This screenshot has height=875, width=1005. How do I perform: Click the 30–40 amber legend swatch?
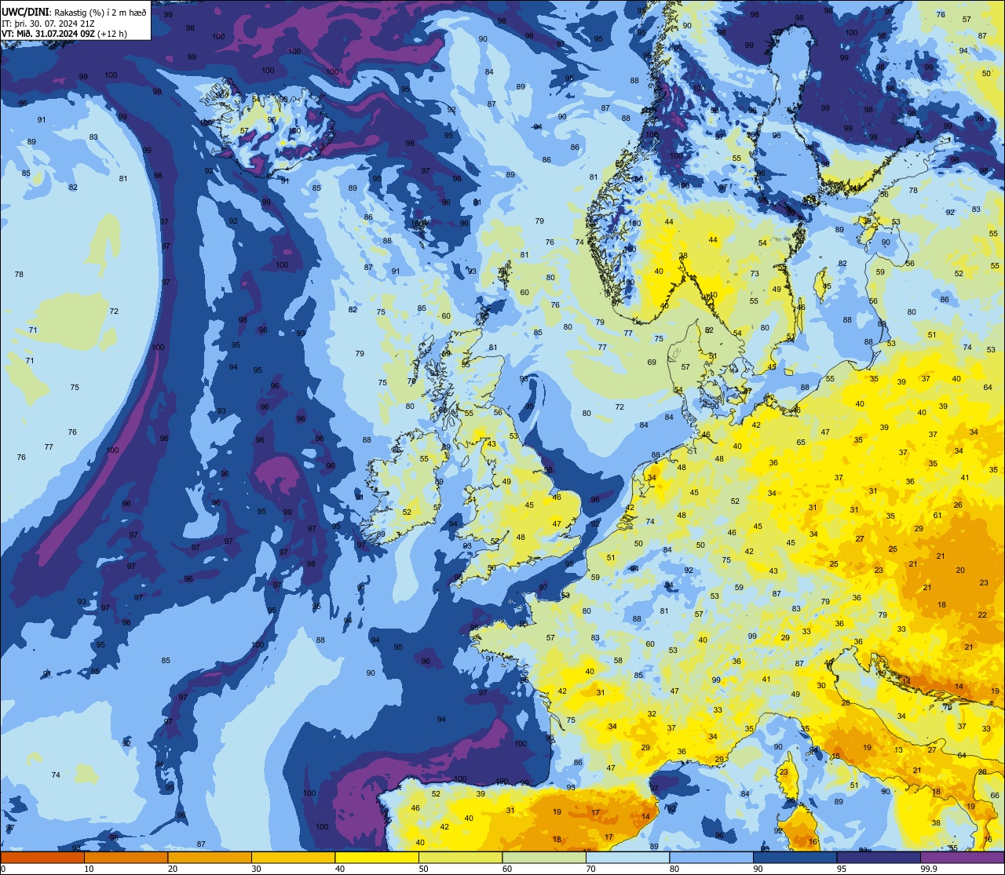(x=293, y=857)
